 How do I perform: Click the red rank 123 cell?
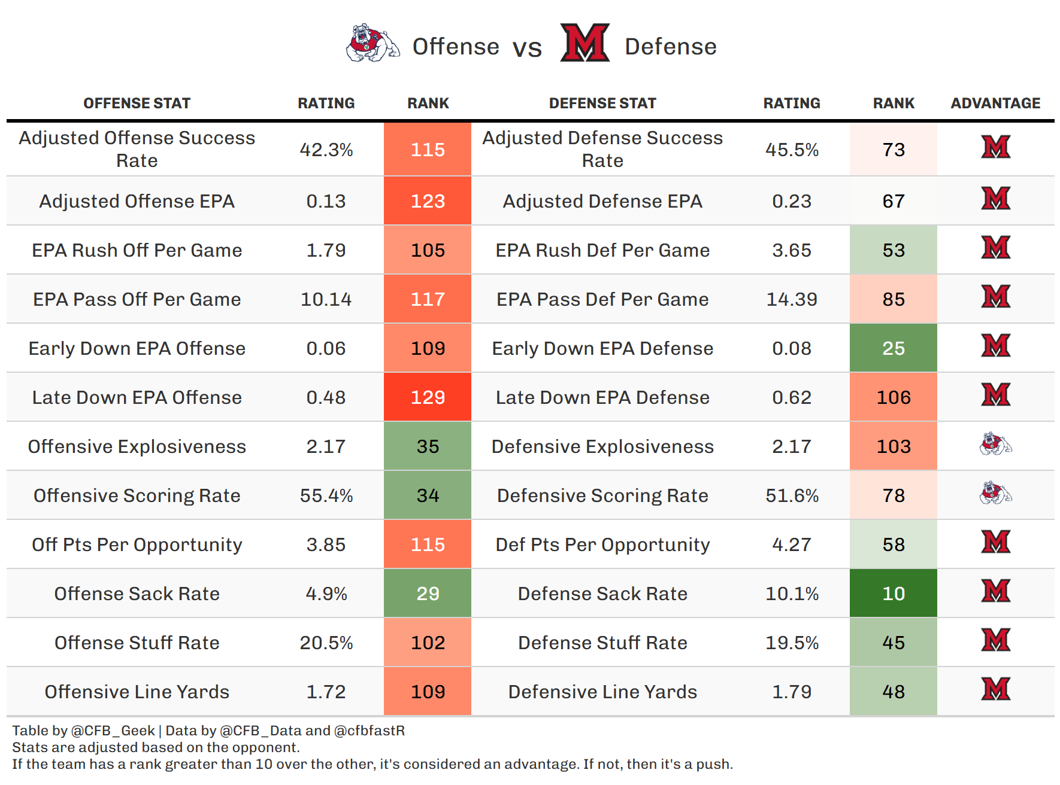[x=428, y=201]
